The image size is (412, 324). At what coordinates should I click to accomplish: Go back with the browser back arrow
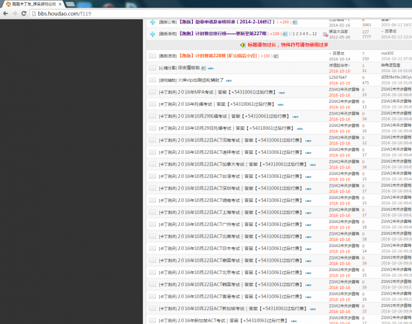coord(5,14)
